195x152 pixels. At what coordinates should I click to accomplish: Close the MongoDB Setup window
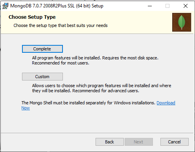pos(186,6)
